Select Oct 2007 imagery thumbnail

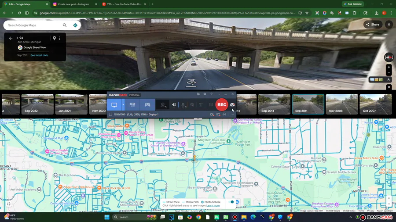point(376,104)
